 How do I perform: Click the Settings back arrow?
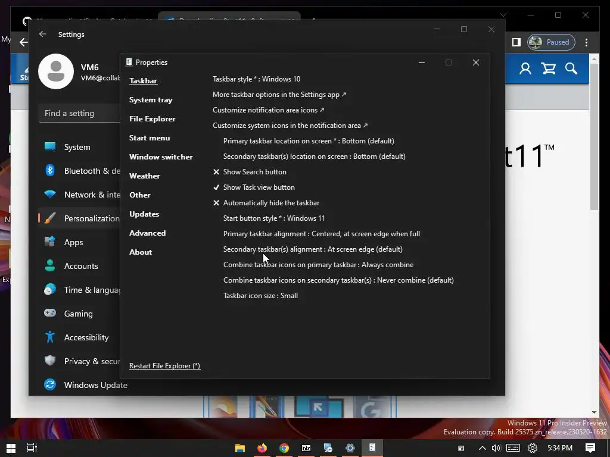click(x=43, y=34)
